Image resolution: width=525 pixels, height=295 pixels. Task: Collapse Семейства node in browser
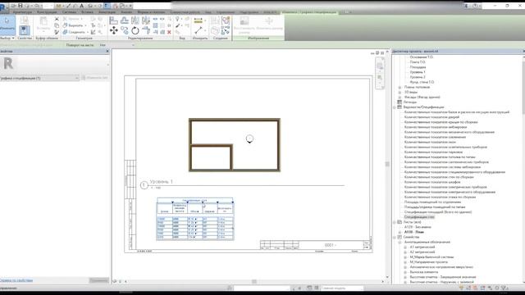[395, 237]
